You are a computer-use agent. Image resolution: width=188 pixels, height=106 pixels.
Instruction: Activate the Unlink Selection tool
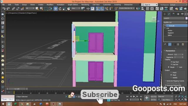(18, 9)
